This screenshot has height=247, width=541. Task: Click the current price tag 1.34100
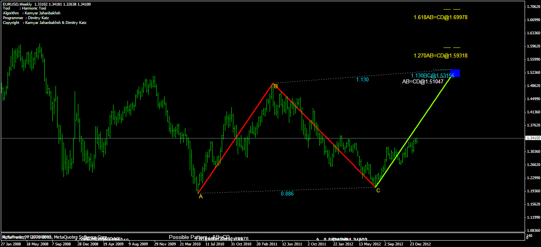coord(533,138)
